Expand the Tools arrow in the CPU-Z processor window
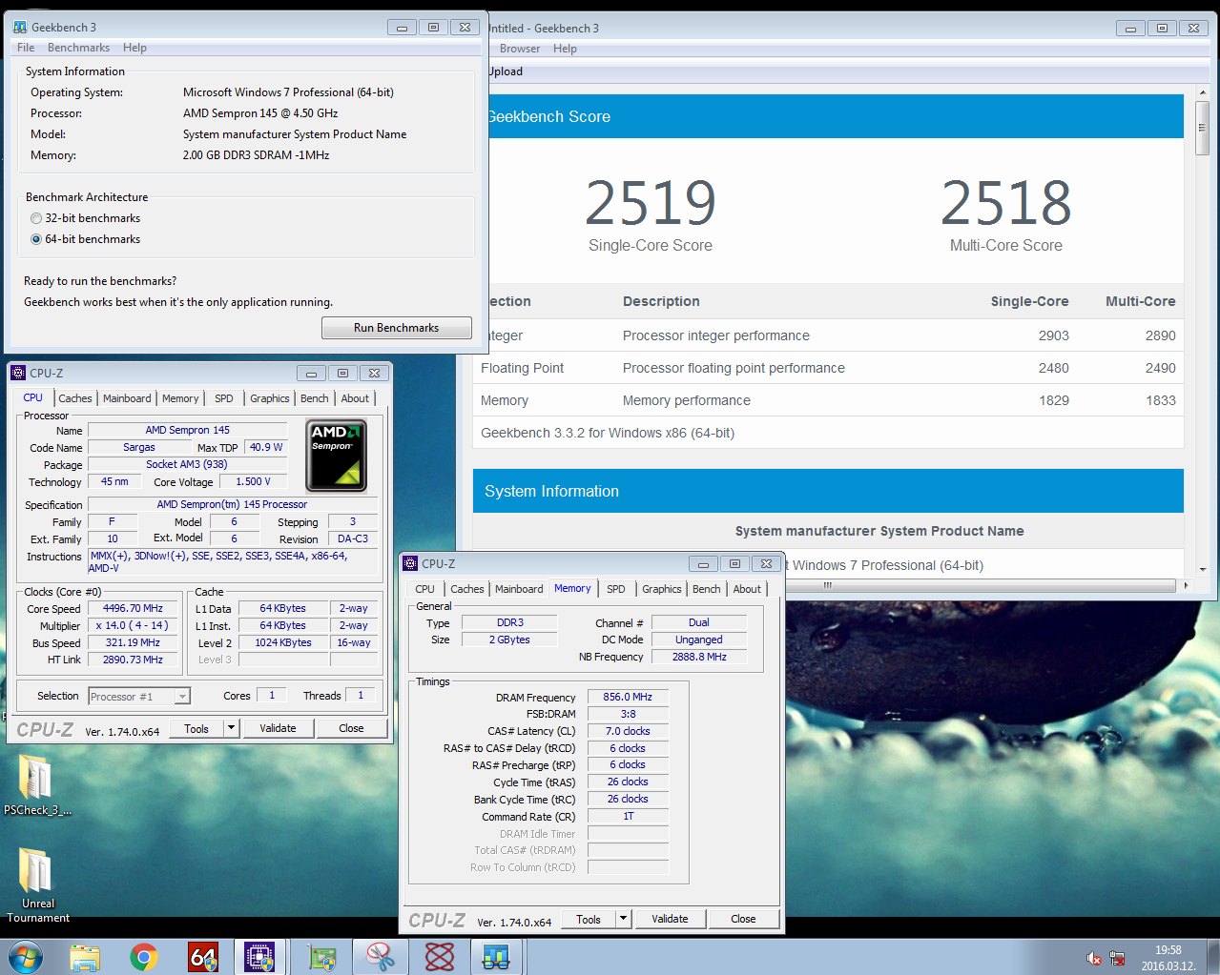1220x975 pixels. tap(230, 728)
